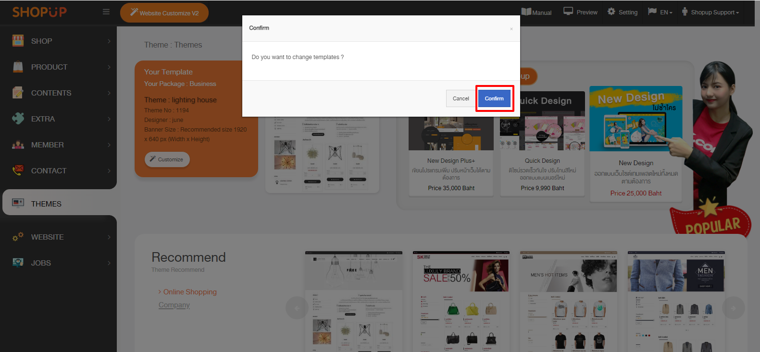Click 'Price 9,990 Baht' text
760x352 pixels.
542,188
